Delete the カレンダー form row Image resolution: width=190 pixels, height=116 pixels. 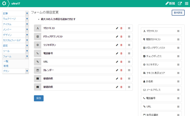(x=121, y=70)
